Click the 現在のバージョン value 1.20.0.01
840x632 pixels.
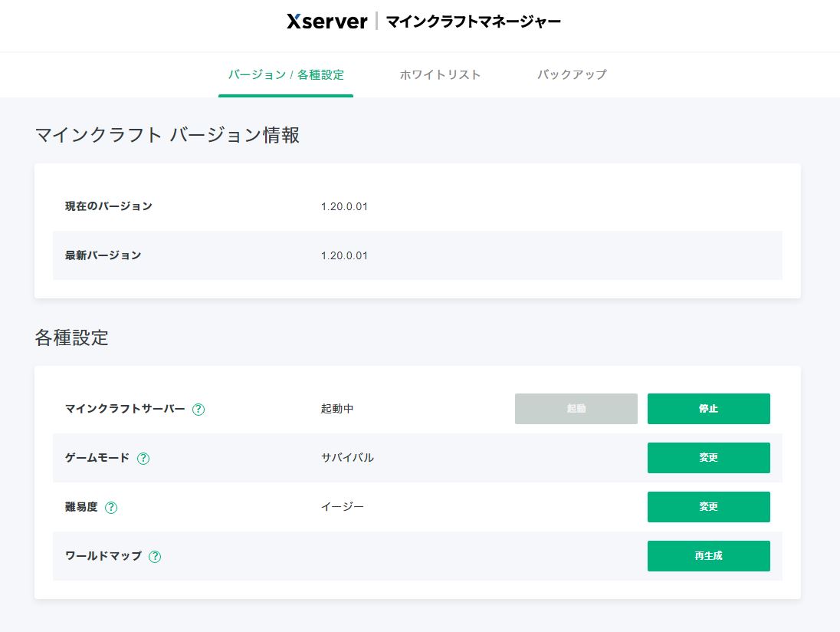click(344, 206)
